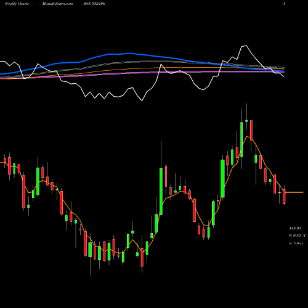
Task: Click the "BSE 532496" symbol text
Action: [x=94, y=4]
